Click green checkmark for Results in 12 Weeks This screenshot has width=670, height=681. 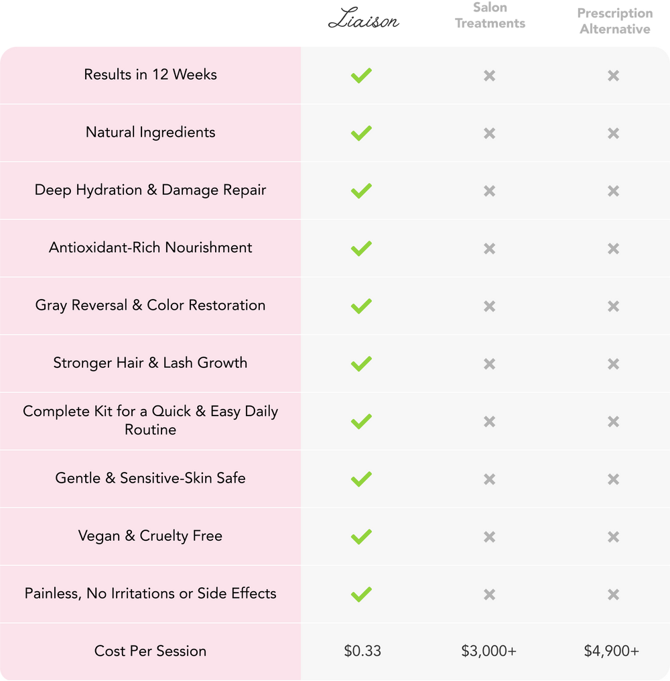click(x=361, y=75)
